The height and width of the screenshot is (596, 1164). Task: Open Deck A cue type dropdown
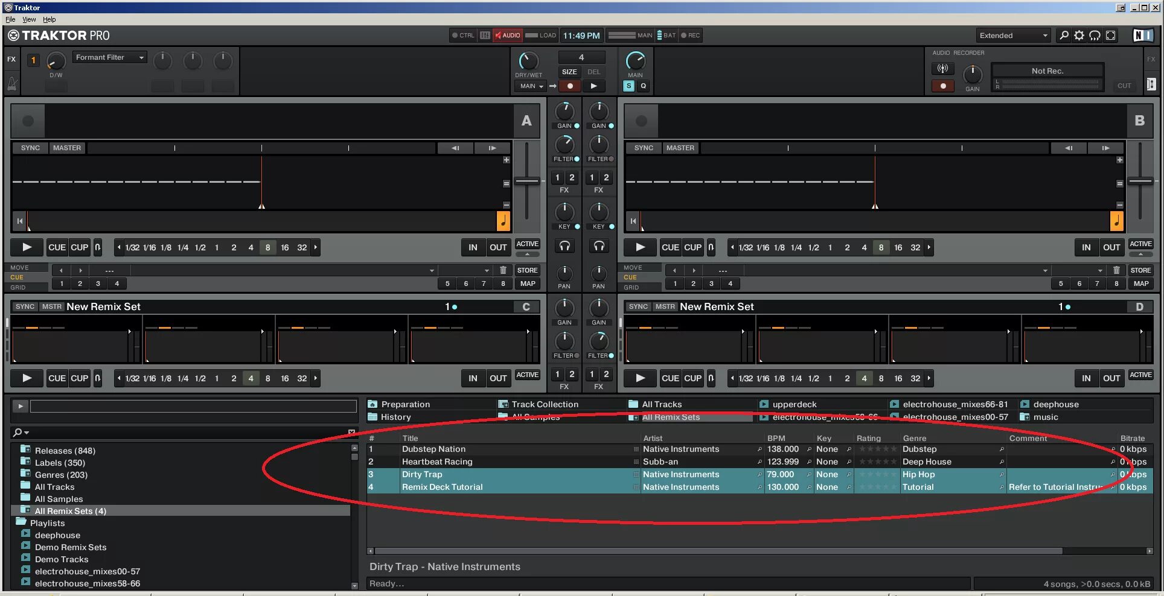click(x=465, y=270)
